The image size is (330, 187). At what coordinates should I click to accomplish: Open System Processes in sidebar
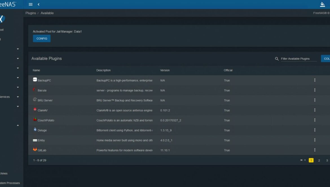pyautogui.click(x=10, y=183)
